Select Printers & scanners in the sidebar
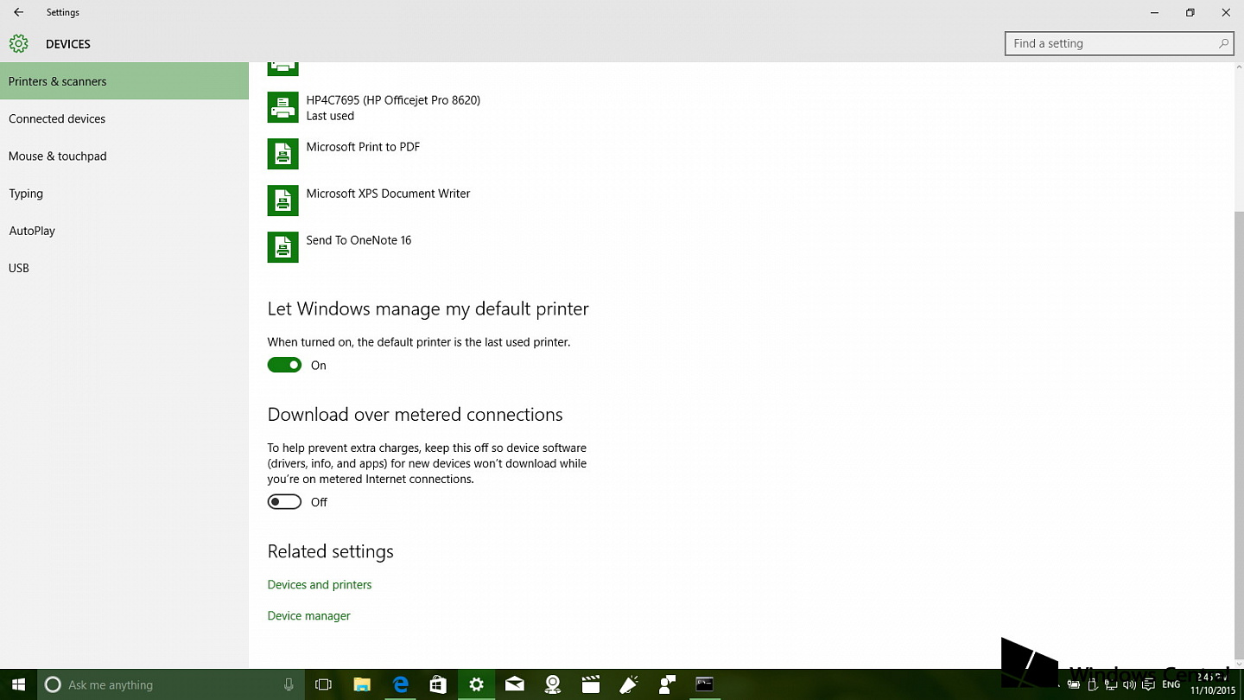This screenshot has height=700, width=1244. pos(124,81)
